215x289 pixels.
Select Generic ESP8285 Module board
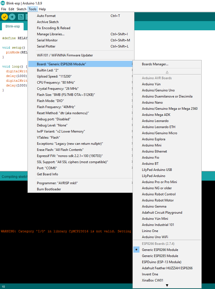[x=167, y=256]
